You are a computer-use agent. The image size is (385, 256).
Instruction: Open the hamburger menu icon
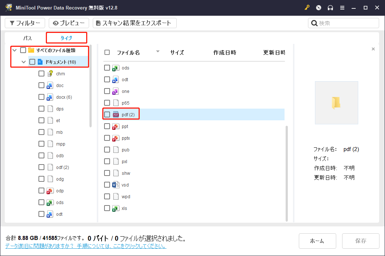click(x=342, y=7)
